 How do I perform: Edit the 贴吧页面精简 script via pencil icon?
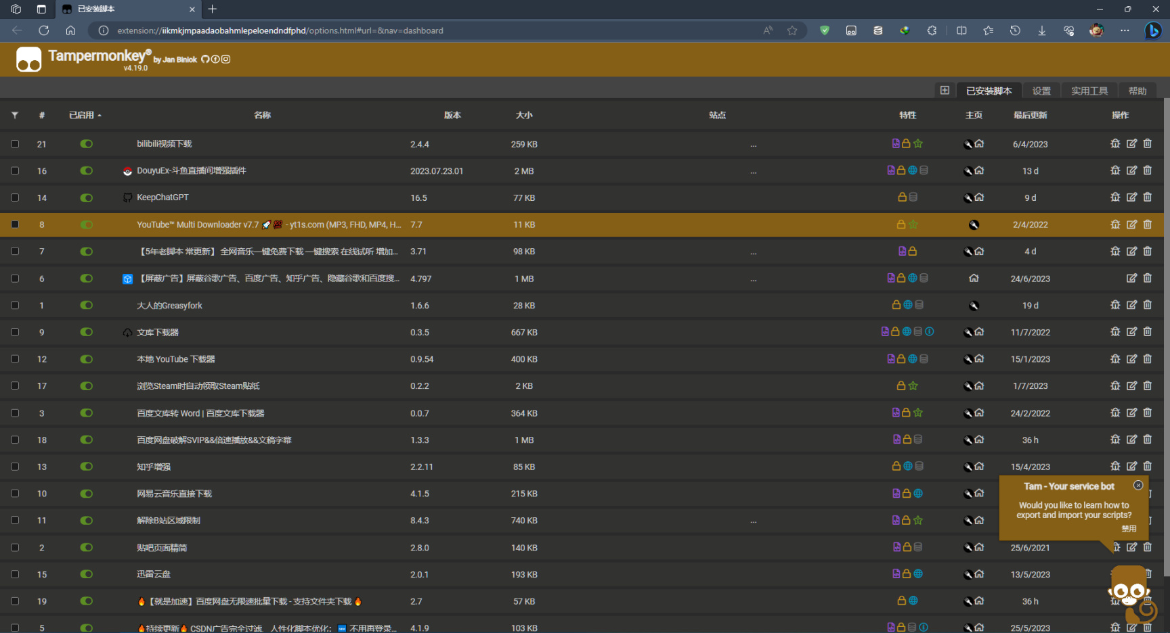[1131, 547]
